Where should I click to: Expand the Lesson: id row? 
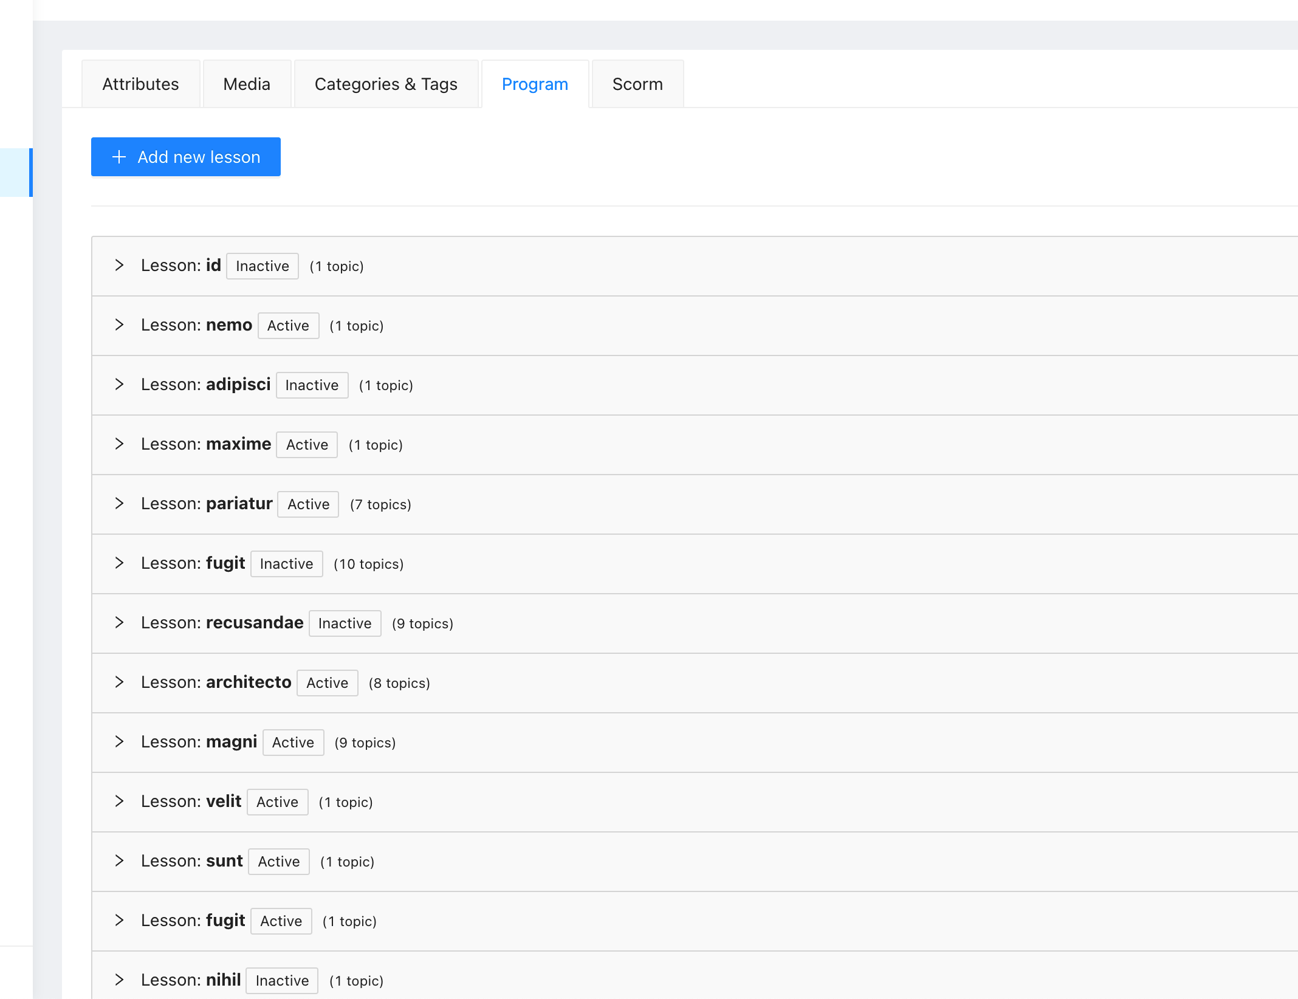(x=119, y=266)
